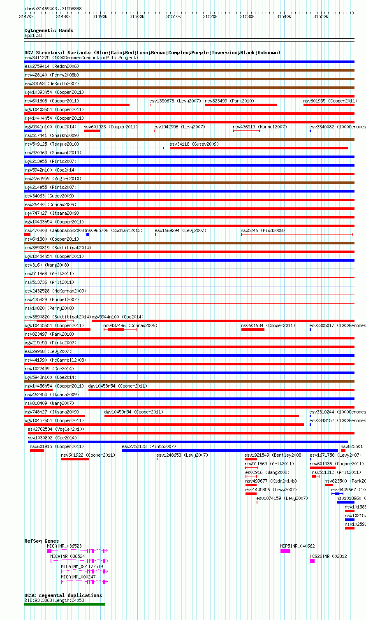Select the Cytogenetic Bands track title

point(49,30)
